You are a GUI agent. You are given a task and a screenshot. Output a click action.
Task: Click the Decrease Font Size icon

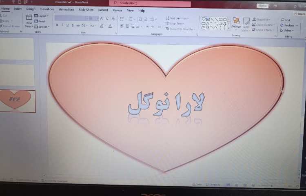[107, 18]
